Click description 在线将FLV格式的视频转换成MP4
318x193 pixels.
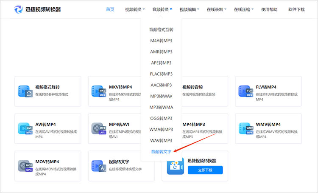click(x=276, y=97)
